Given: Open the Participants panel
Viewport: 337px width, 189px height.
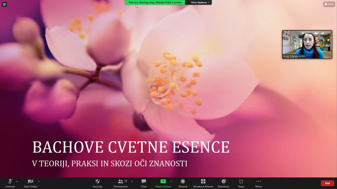Looking at the screenshot, I should pyautogui.click(x=121, y=181).
